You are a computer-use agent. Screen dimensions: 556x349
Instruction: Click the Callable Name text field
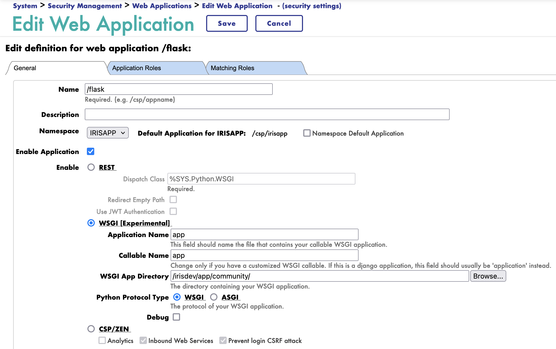pyautogui.click(x=264, y=255)
